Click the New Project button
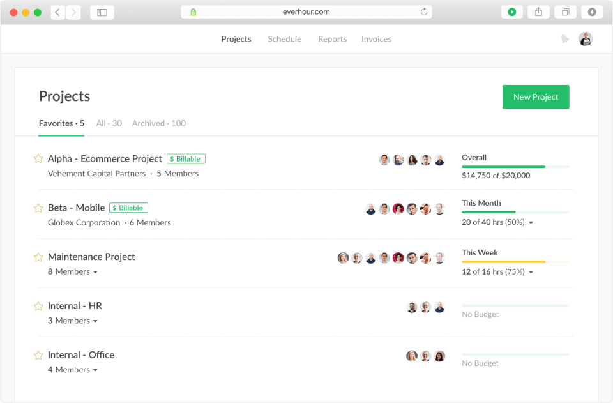 click(535, 96)
